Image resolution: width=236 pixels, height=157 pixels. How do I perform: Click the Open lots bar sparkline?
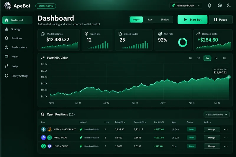(x=98, y=45)
